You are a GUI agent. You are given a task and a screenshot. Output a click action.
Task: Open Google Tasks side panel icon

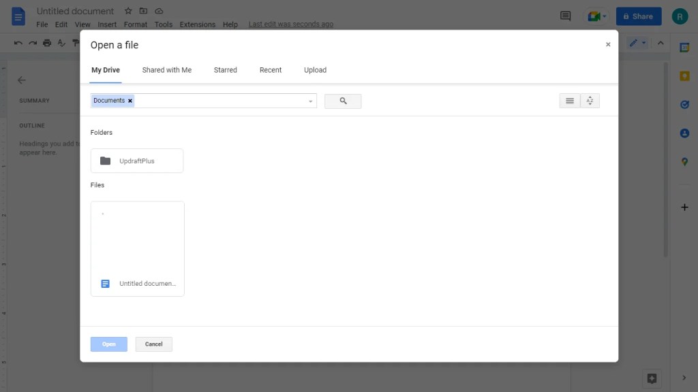(x=684, y=104)
